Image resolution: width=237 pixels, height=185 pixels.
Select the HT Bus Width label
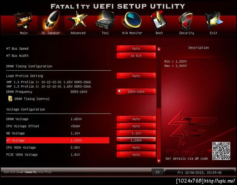[x=17, y=56]
